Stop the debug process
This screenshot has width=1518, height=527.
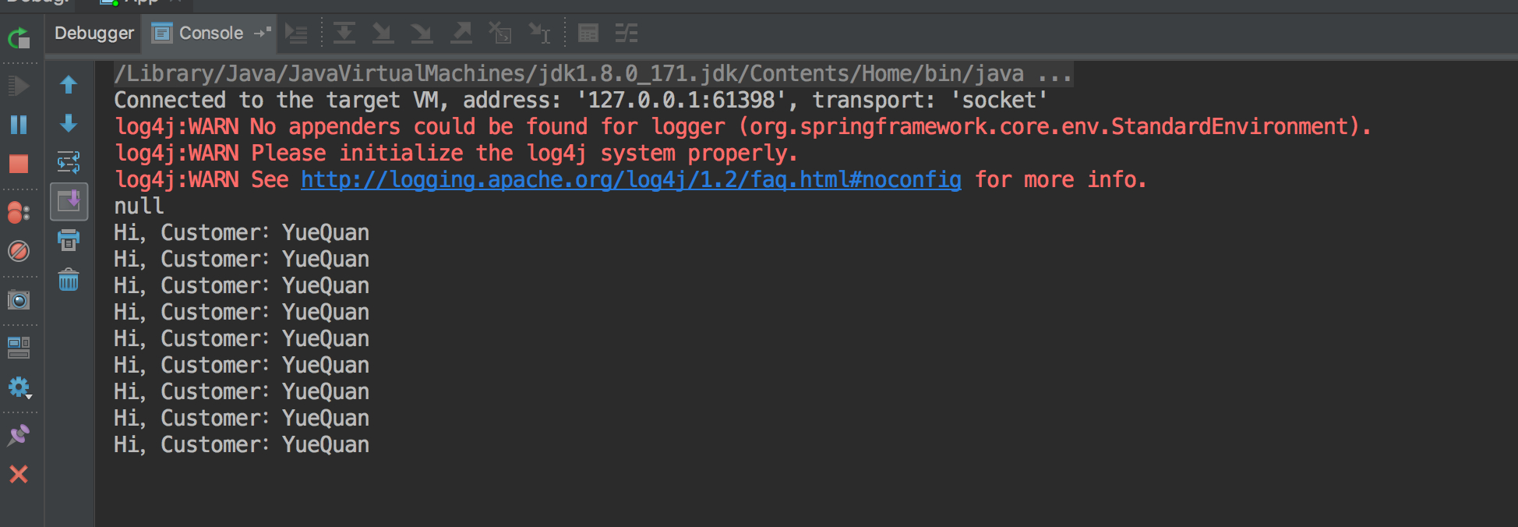19,164
